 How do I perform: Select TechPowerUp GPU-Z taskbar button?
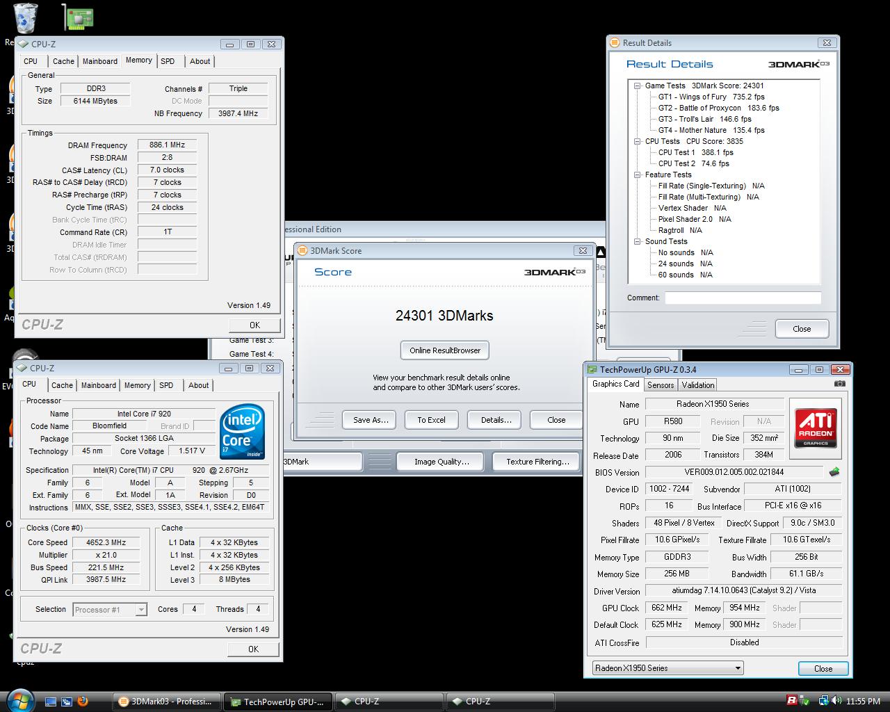pos(279,702)
